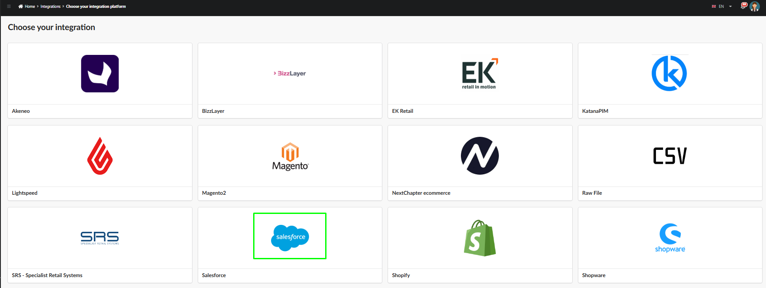Select the SRS blue logo

click(100, 238)
